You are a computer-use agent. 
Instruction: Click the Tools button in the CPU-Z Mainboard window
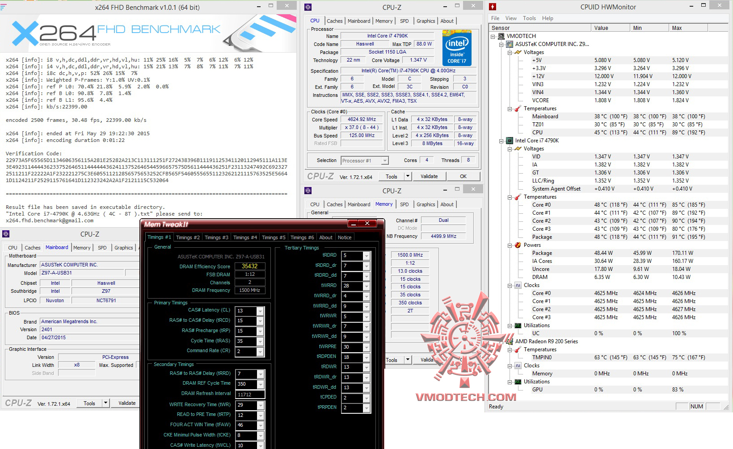89,403
